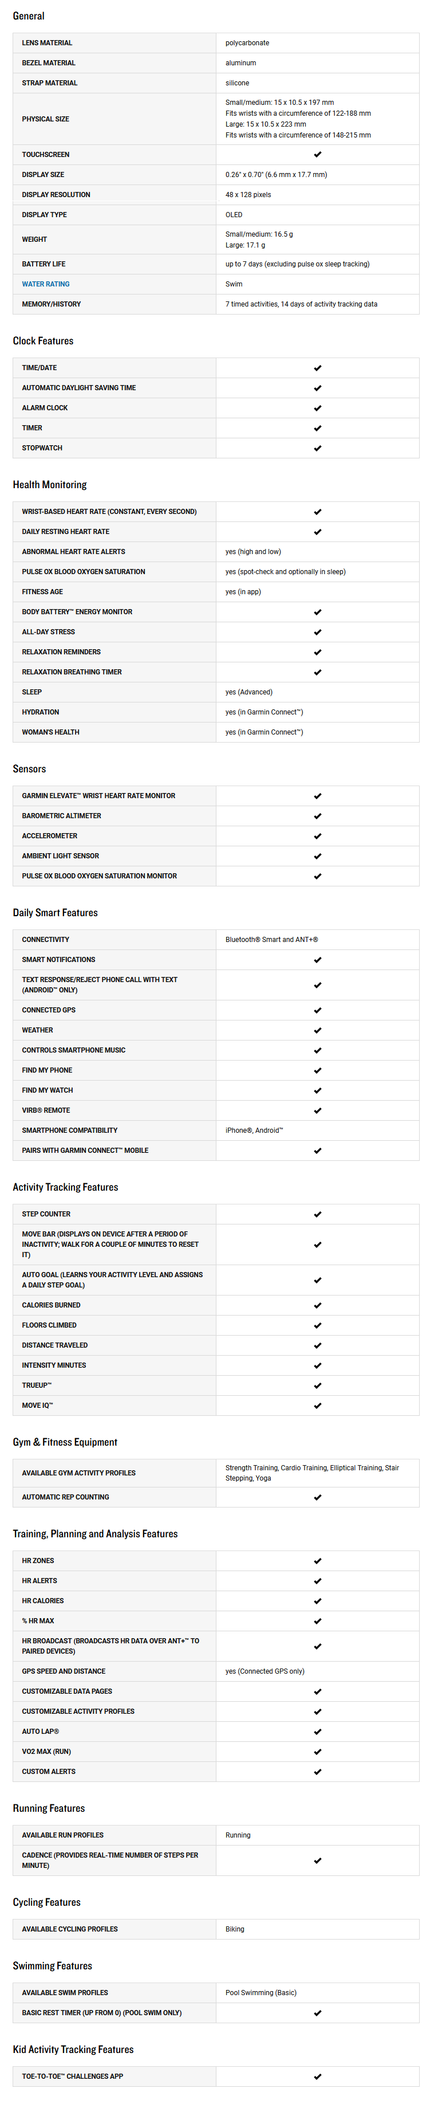
Task: Click the Display Type OLED value
Action: pos(234,215)
